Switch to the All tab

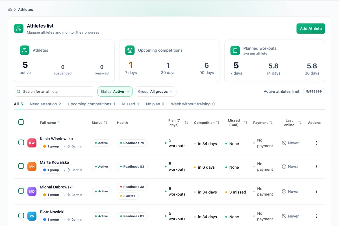[19, 104]
